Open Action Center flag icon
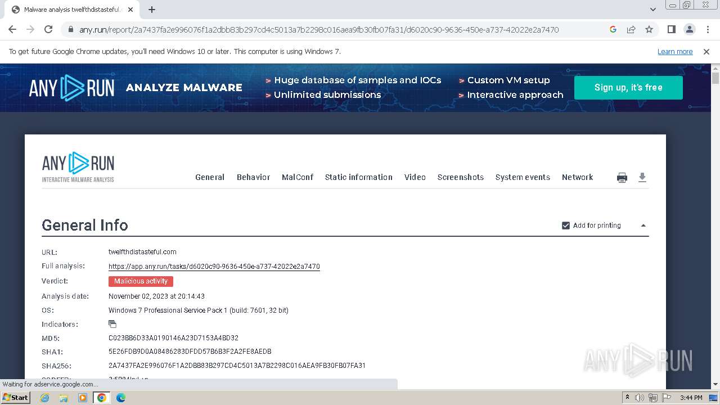Image resolution: width=720 pixels, height=405 pixels. (666, 398)
